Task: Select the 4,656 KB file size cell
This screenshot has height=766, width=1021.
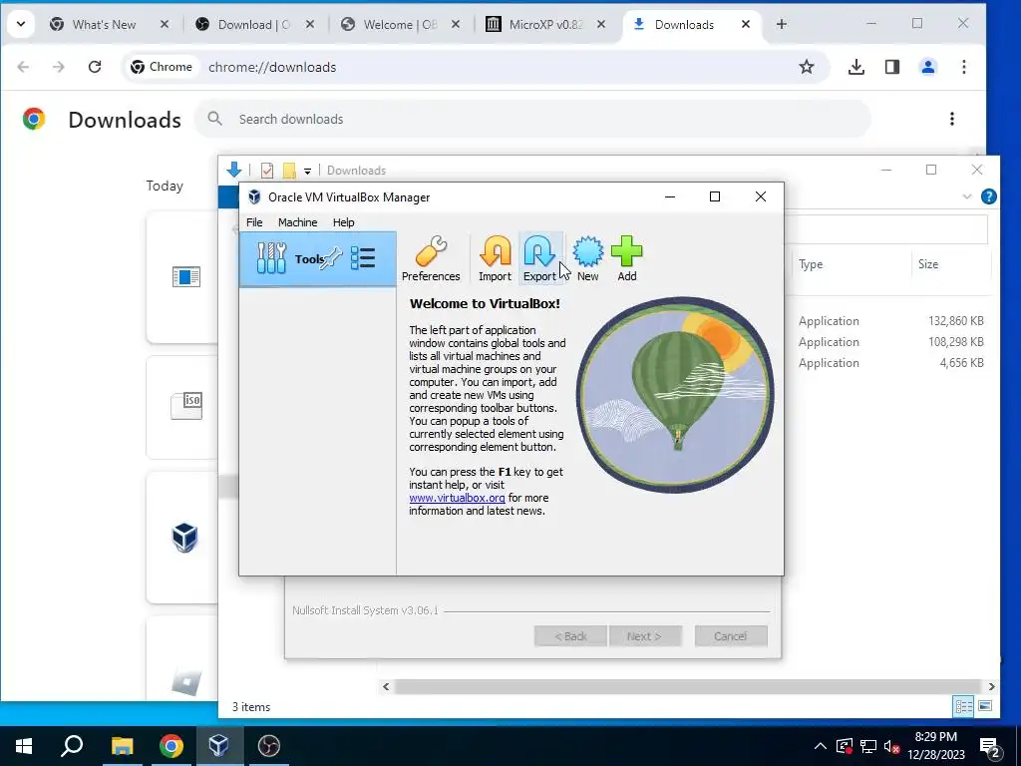Action: 962,363
